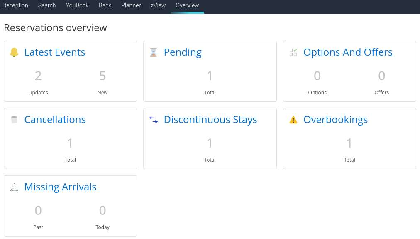Click the new events count of 5
This screenshot has height=239, width=420.
[103, 76]
